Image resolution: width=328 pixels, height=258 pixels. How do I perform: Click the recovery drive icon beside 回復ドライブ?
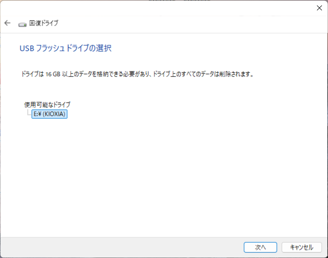22,23
